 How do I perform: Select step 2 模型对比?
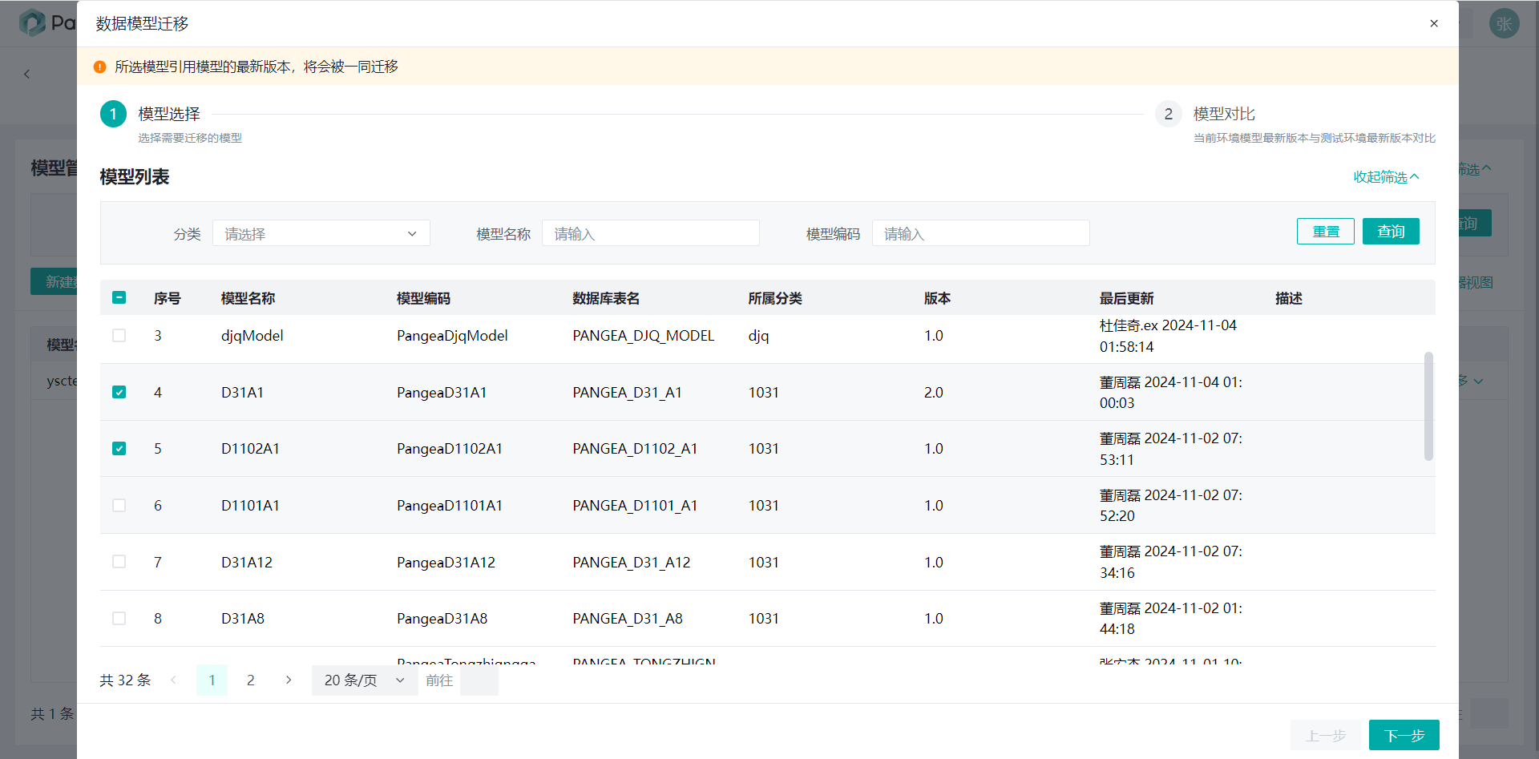(x=1223, y=114)
